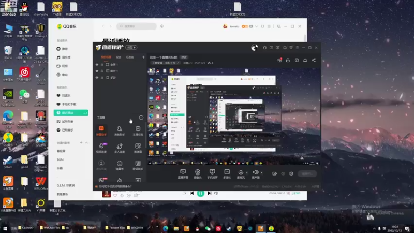Toggle the lock on the 手游 source
The width and height of the screenshot is (414, 233).
(x=102, y=78)
